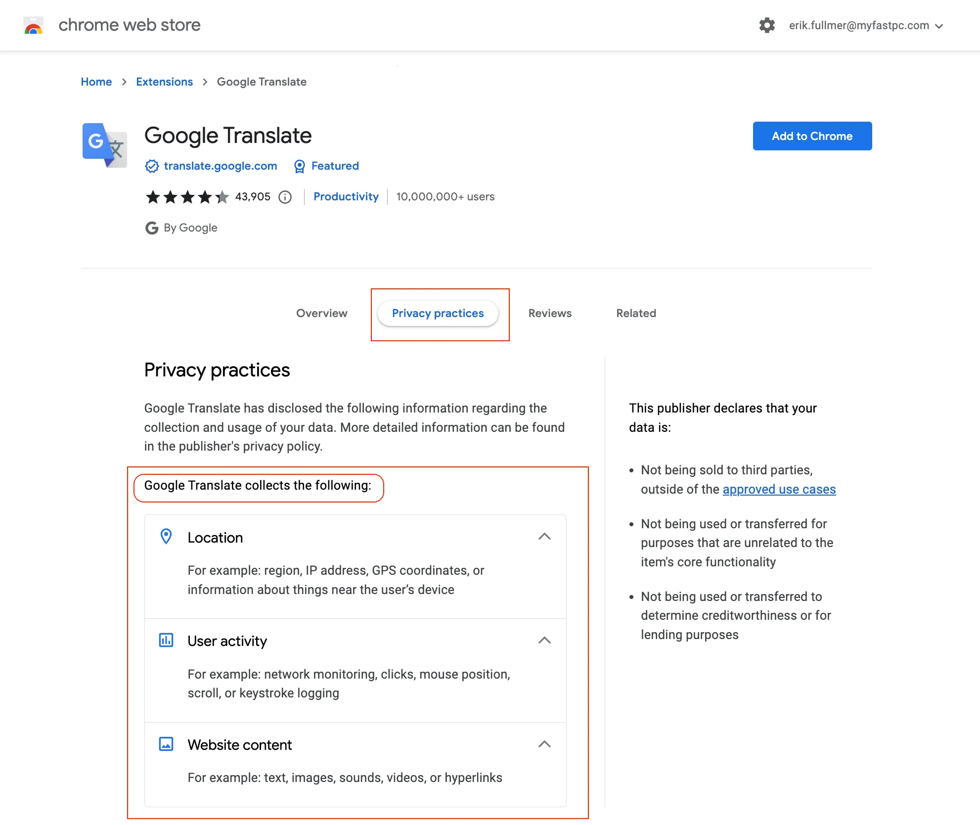Click the Google G logo by publisher
The image size is (980, 825).
152,228
